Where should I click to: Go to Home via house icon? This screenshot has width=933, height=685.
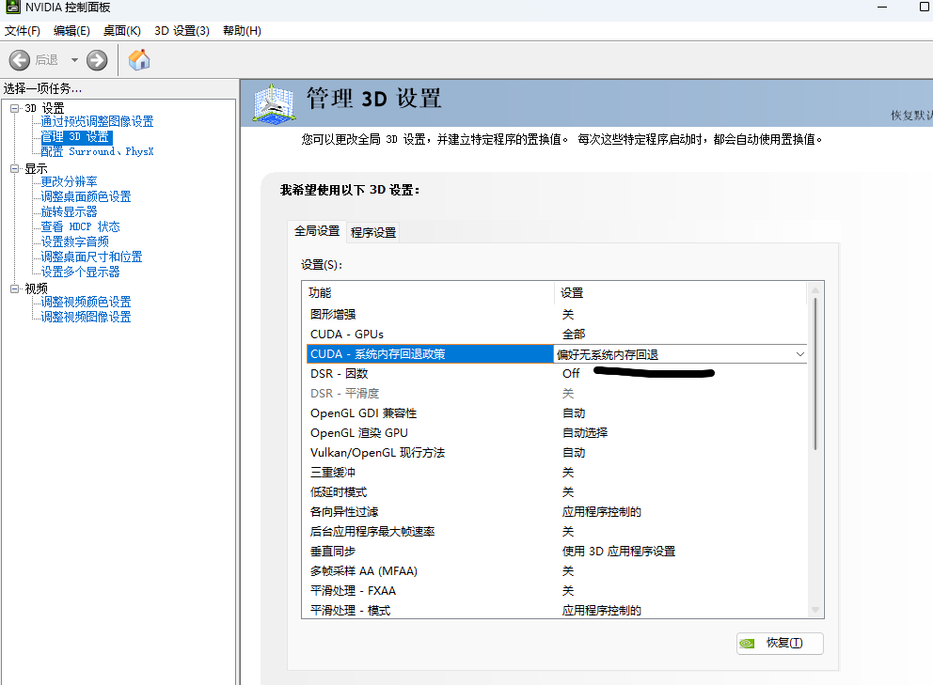[x=139, y=60]
